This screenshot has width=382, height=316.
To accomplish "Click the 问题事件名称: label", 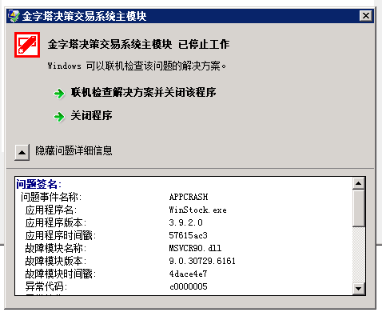I will click(51, 198).
